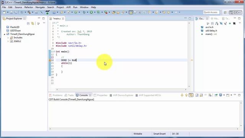Toggle the highlighted Console scroll lock icon

191,95
